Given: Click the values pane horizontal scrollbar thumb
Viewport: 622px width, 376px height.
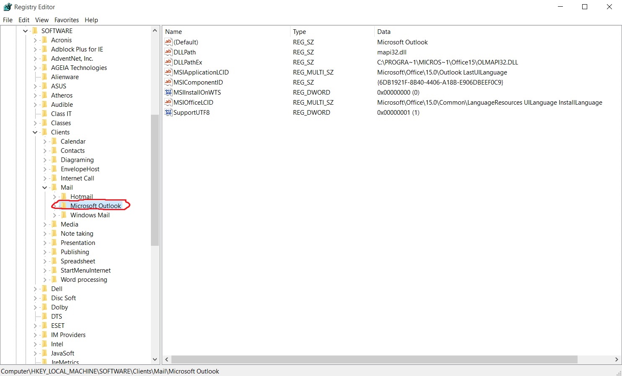Looking at the screenshot, I should [x=374, y=359].
